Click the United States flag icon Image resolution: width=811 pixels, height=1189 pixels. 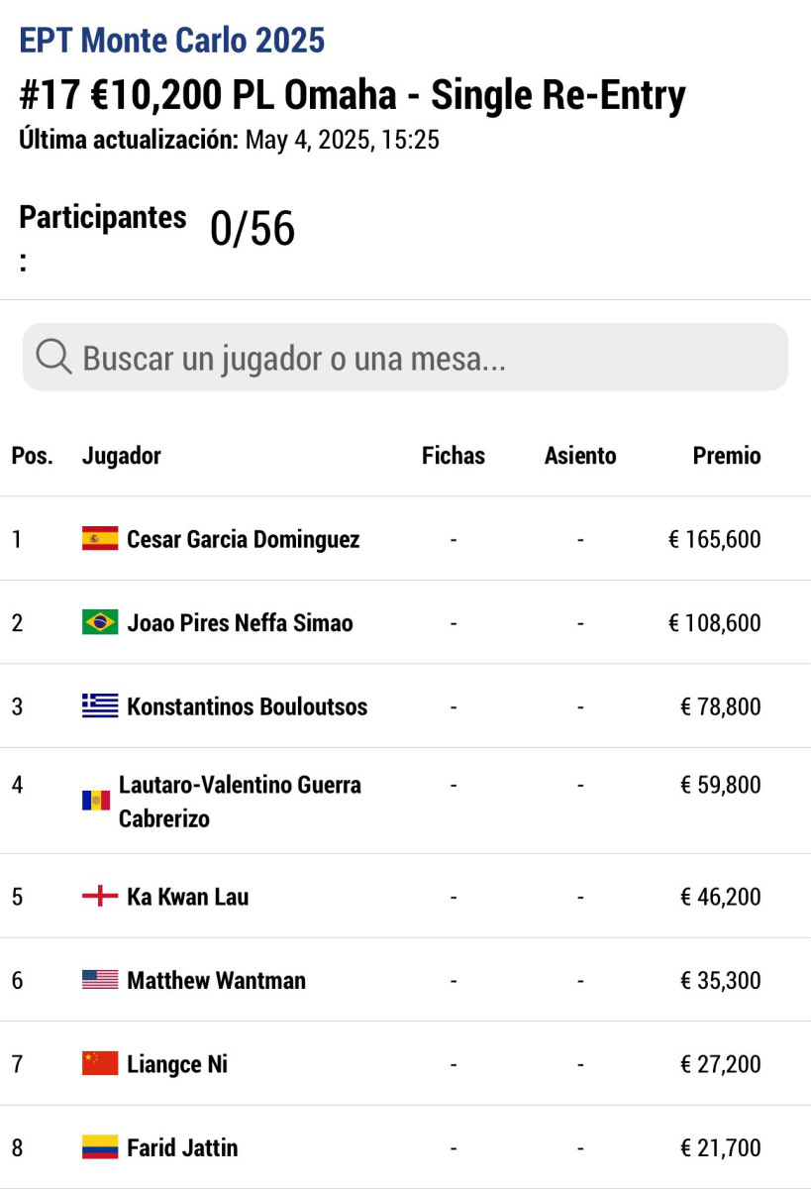[100, 980]
